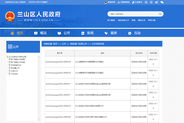Click hot search link 政府信息公开

(123, 20)
